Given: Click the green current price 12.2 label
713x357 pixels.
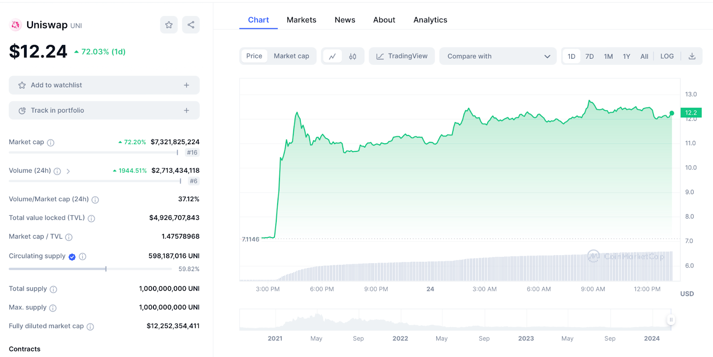Looking at the screenshot, I should tap(691, 113).
